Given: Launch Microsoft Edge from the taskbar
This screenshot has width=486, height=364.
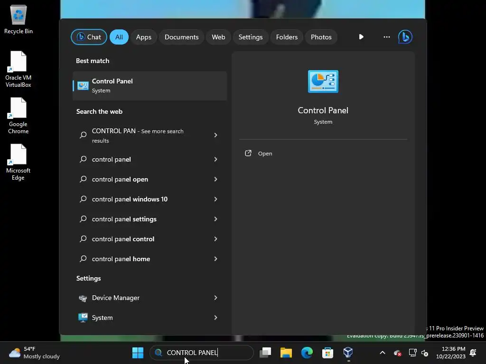Looking at the screenshot, I should 307,353.
